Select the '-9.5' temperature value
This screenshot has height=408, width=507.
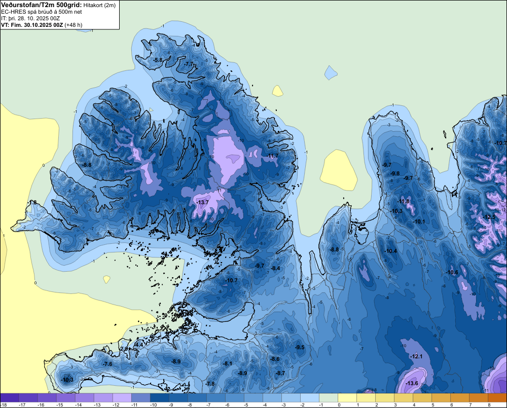(300, 347)
